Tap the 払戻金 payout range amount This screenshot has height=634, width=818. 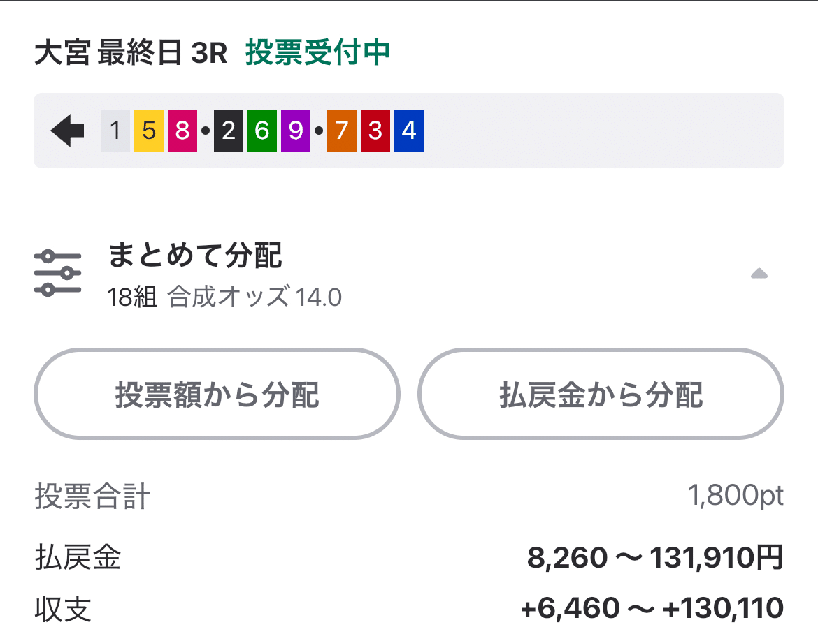click(657, 557)
